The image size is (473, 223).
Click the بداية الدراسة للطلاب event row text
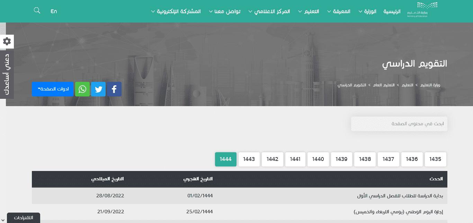pos(400,196)
